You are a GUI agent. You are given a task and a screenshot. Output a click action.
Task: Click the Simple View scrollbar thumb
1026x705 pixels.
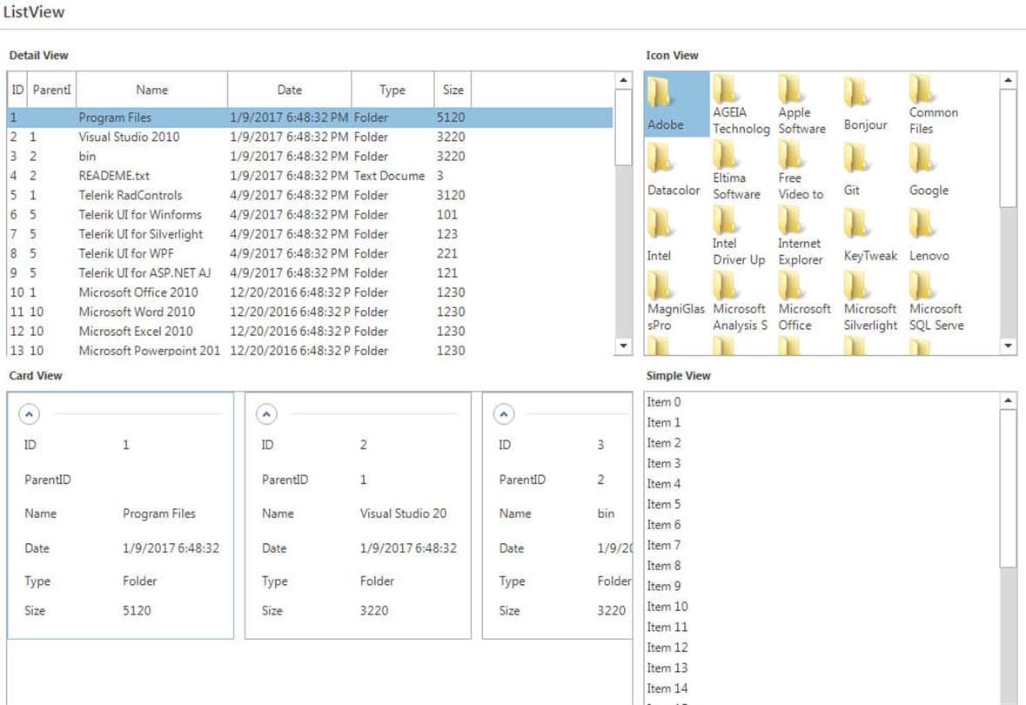[x=1009, y=488]
